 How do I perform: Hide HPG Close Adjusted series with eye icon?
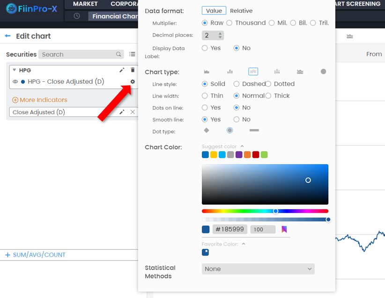pos(15,82)
